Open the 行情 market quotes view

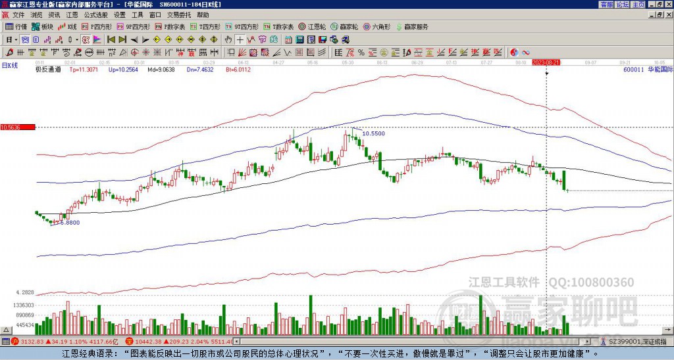pyautogui.click(x=16, y=27)
